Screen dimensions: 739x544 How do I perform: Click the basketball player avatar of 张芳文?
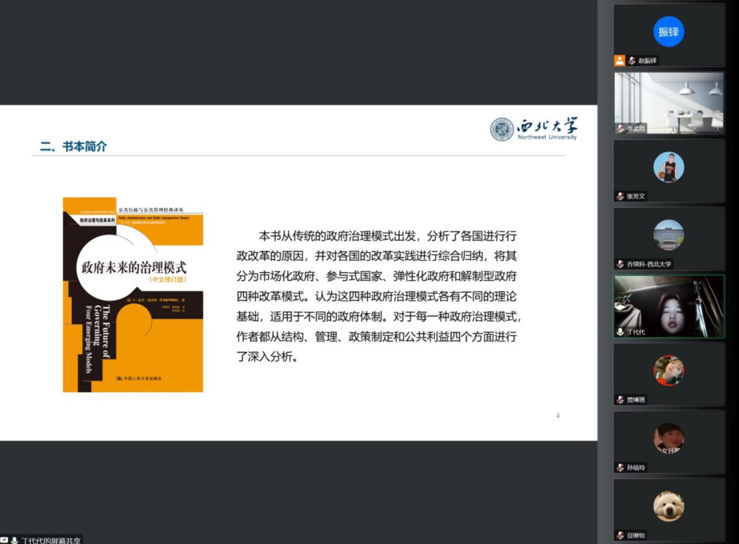pos(669,167)
